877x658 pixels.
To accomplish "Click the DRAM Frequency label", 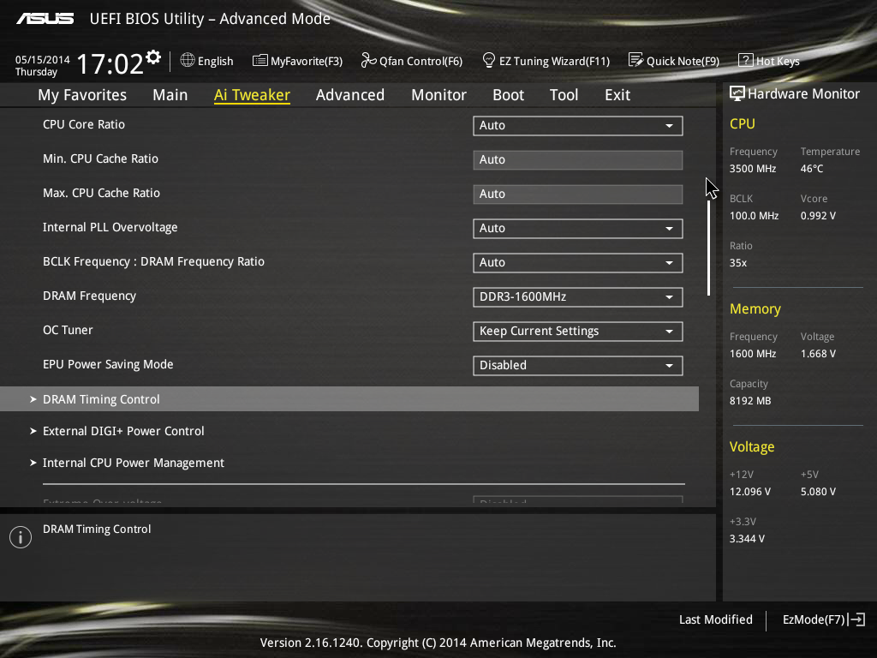I will pyautogui.click(x=89, y=296).
